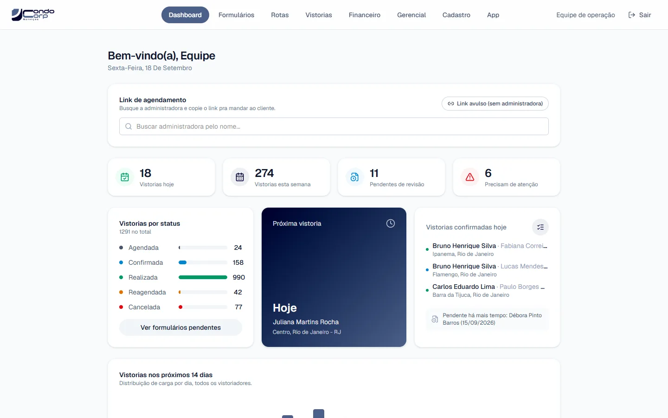
Task: Click Ver formulários pendentes button
Action: [180, 327]
